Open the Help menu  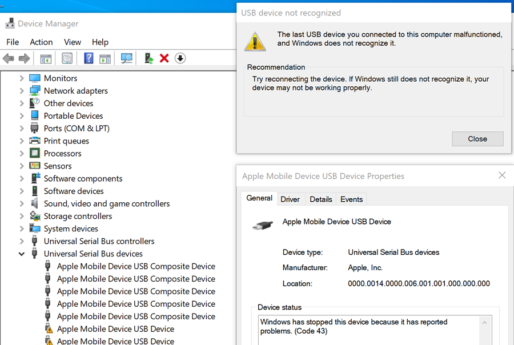point(100,42)
